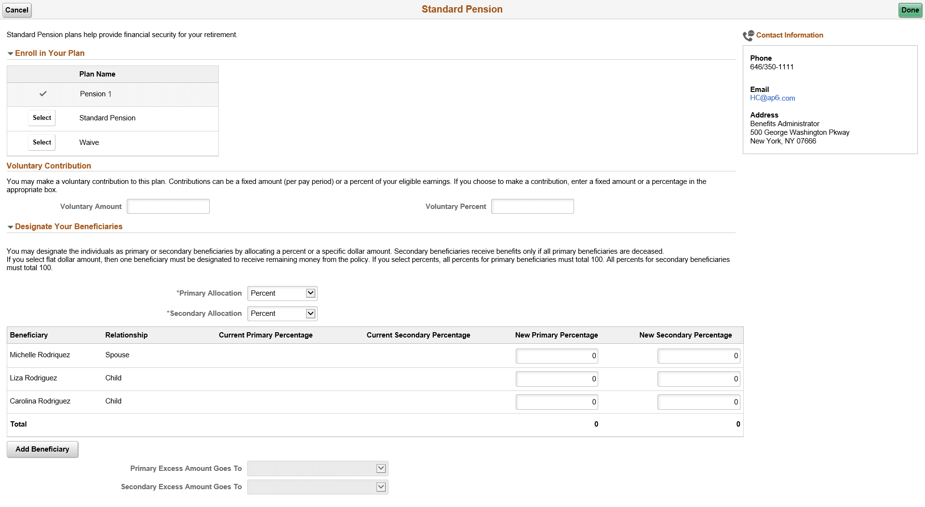
Task: Select the Standard Pension plan
Action: 41,117
